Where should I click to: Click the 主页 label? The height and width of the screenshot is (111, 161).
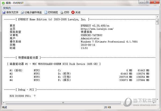click(13, 29)
